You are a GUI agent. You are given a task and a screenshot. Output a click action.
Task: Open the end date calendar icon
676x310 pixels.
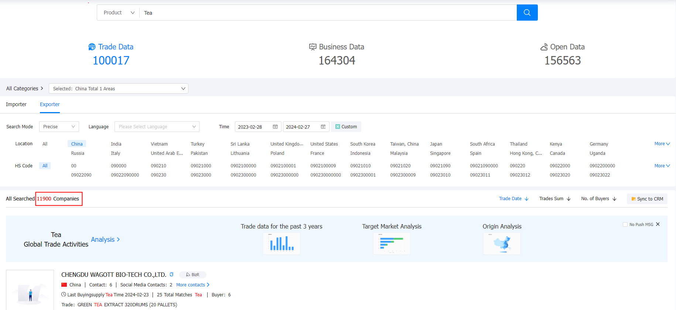[x=323, y=127]
